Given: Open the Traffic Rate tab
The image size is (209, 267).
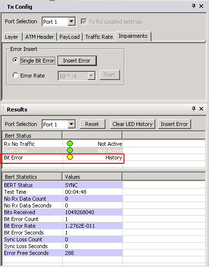Looking at the screenshot, I should (x=99, y=37).
